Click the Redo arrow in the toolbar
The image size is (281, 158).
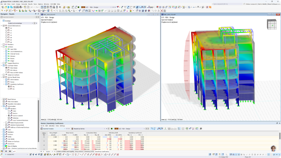coord(37,7)
